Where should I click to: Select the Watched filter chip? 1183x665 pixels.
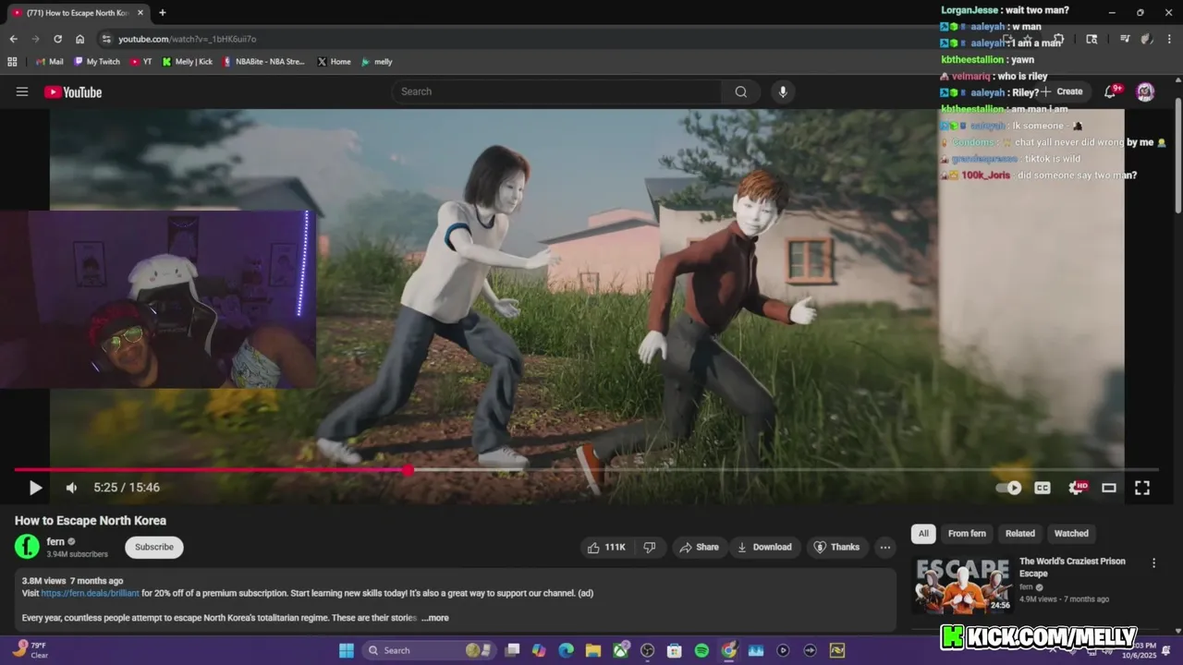click(1071, 533)
